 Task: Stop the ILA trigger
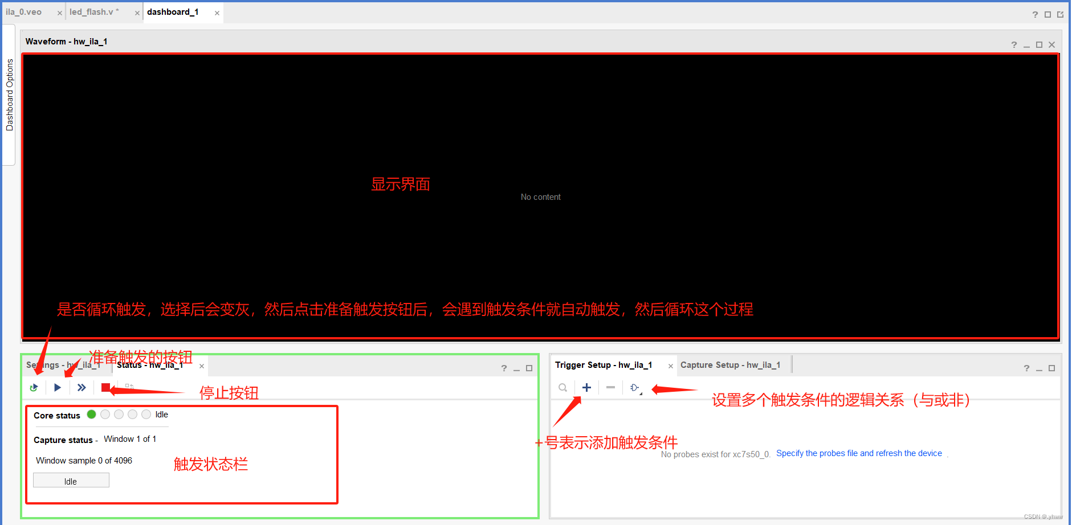(x=105, y=388)
